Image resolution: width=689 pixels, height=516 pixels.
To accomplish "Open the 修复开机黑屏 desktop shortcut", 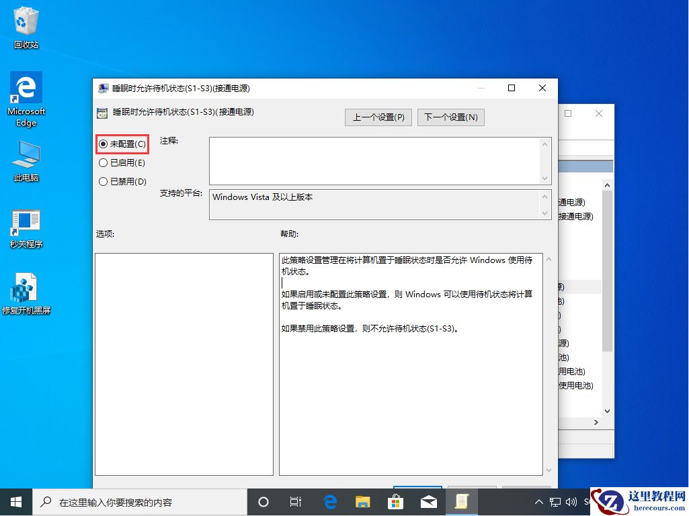I will 25,285.
